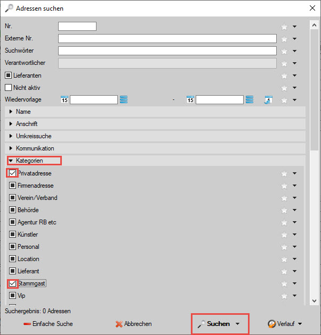Click the blue refresh-date icon in Wiedervorlage row
This screenshot has height=335, width=321.
[269, 100]
